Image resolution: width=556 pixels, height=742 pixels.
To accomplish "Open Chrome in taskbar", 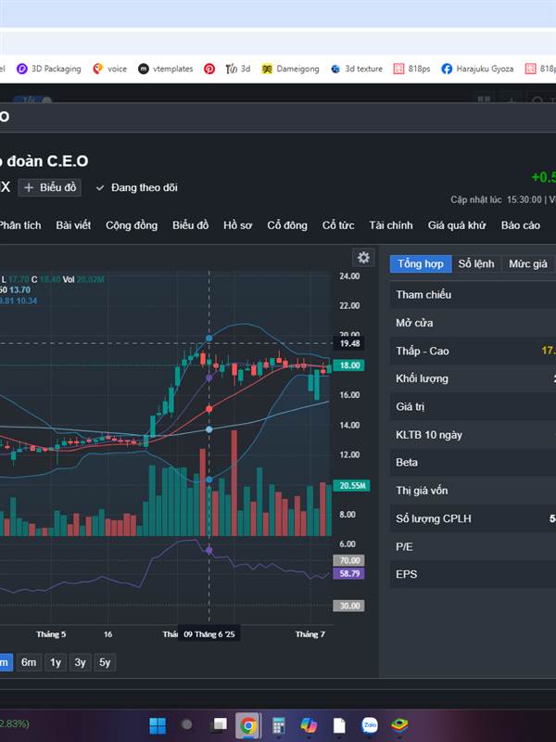I will pos(248,725).
